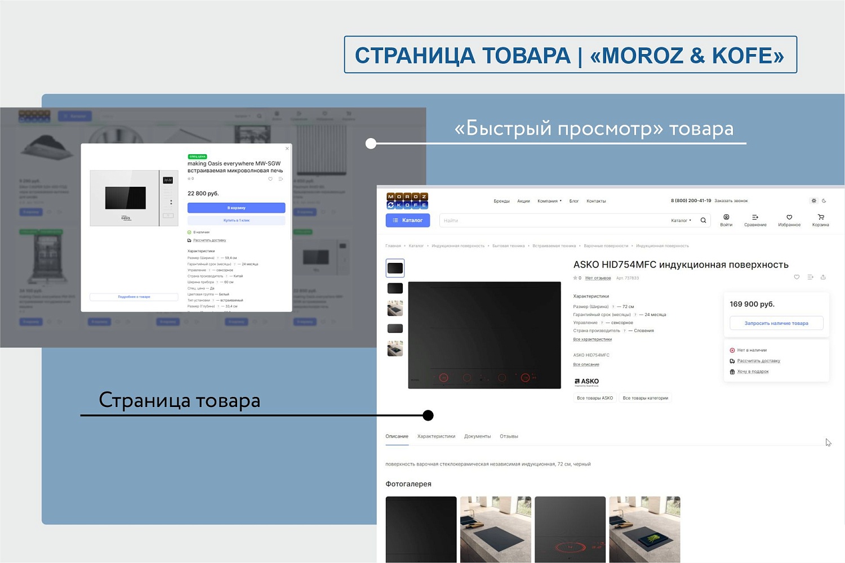The image size is (845, 563).
Task: Switch to the Отзывы tab
Action: pyautogui.click(x=509, y=436)
